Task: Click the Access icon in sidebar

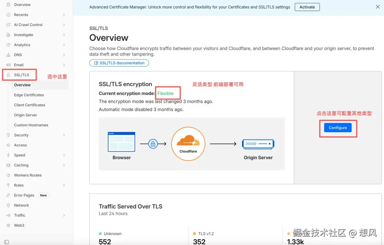Action: tap(8, 145)
